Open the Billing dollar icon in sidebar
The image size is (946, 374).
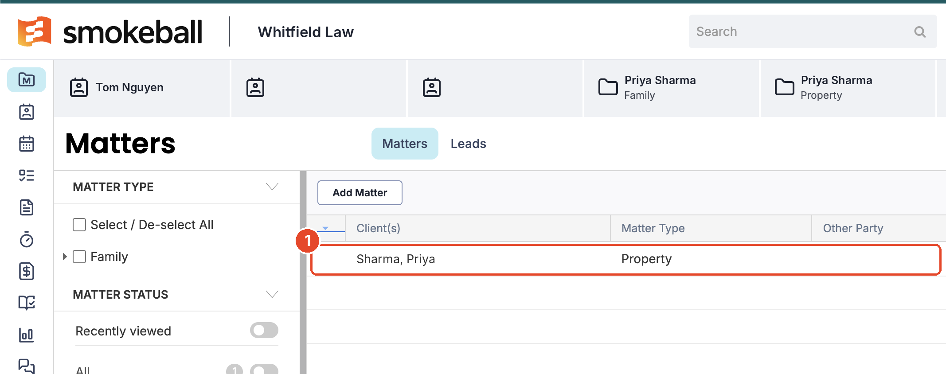[27, 271]
